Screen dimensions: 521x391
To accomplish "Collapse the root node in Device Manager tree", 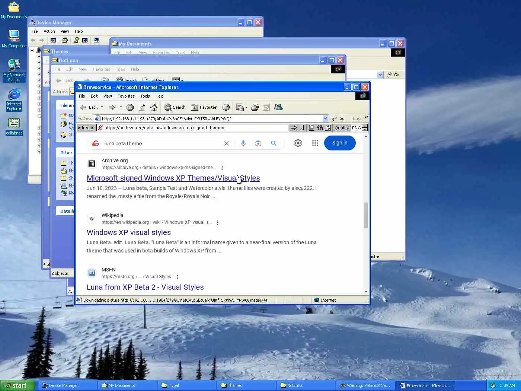I will [32, 50].
